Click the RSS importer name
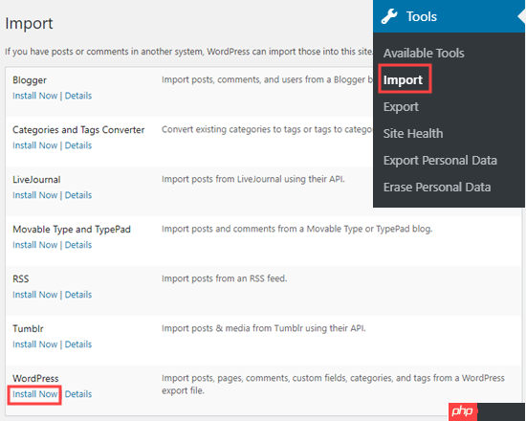The image size is (526, 421). pos(21,279)
